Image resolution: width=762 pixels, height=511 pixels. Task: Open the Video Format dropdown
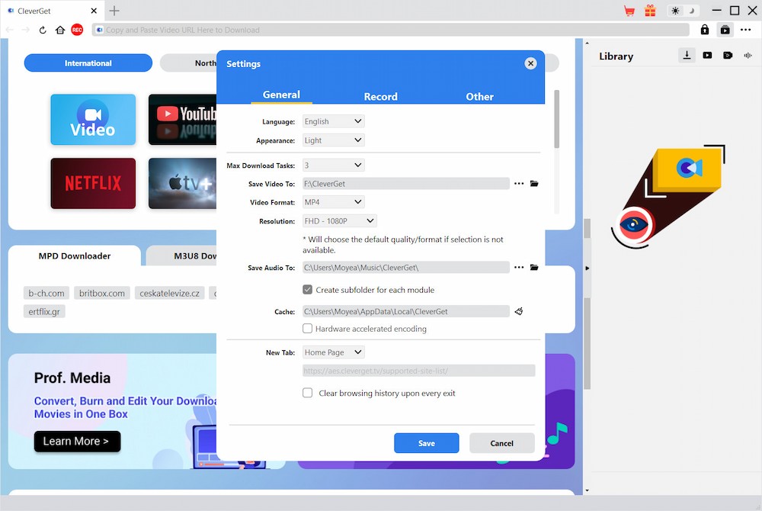pyautogui.click(x=334, y=202)
